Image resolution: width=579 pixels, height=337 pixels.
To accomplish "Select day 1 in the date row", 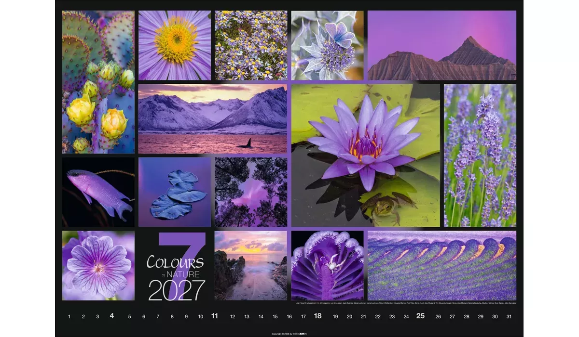I will [x=69, y=317].
